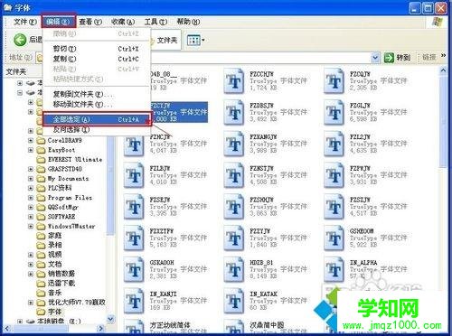Click the FZXZYFW font icon

tap(134, 238)
